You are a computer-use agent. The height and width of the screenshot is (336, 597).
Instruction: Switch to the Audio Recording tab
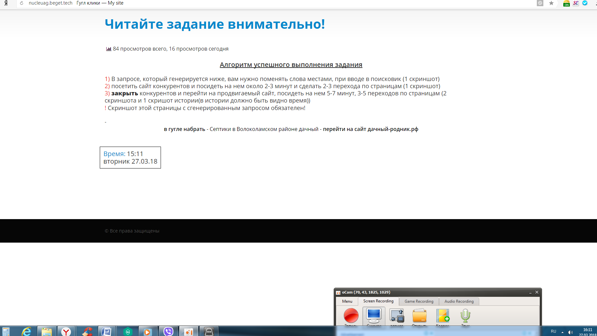[459, 301]
